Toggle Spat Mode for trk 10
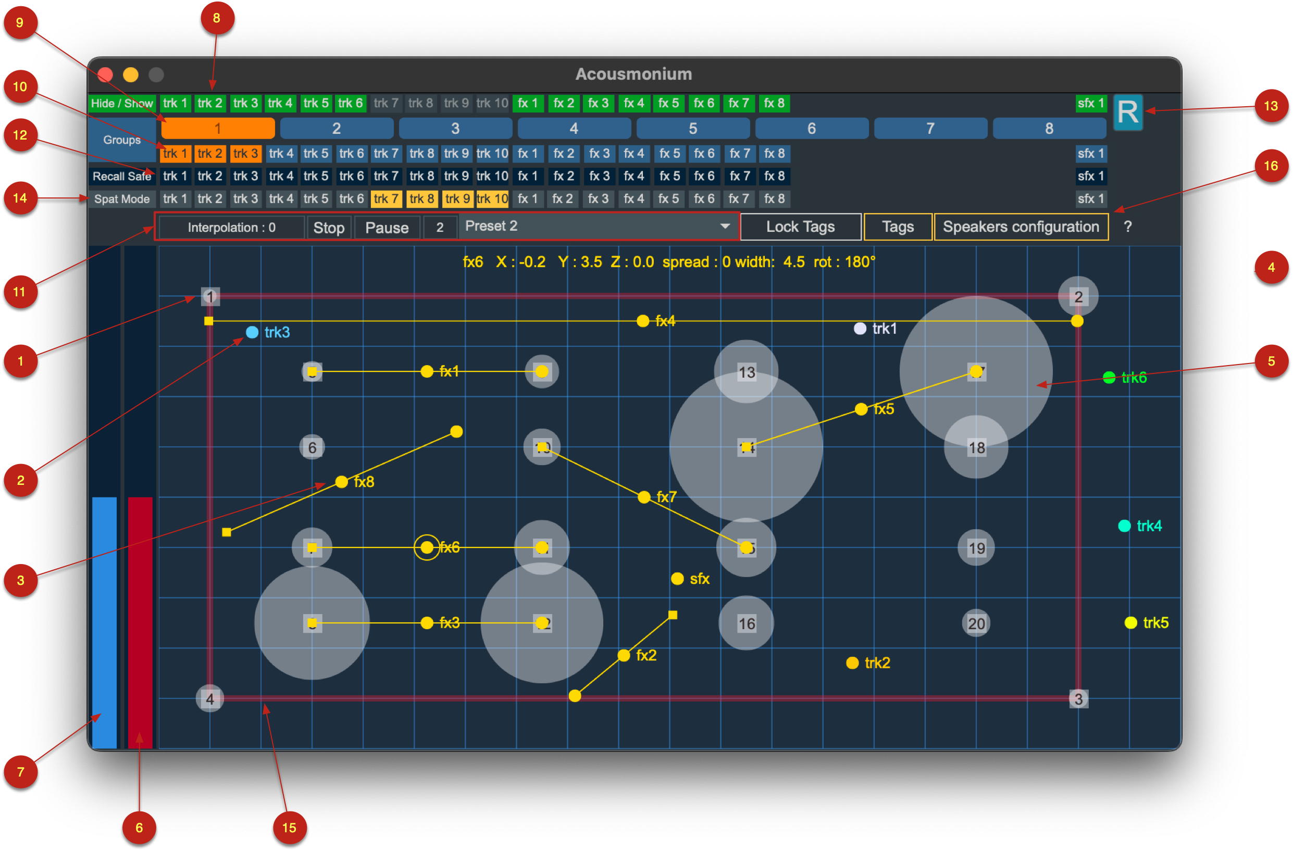The height and width of the screenshot is (850, 1293). tap(492, 199)
